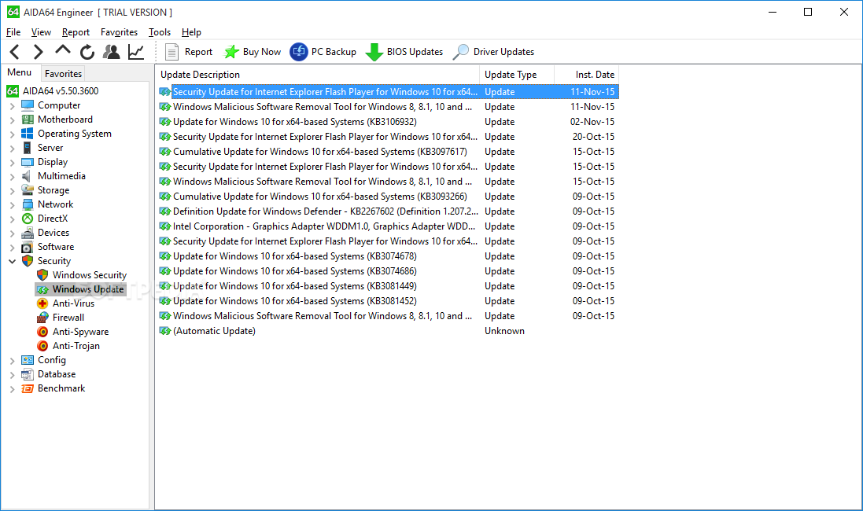
Task: Collapse the Security tree node
Action: pyautogui.click(x=12, y=261)
